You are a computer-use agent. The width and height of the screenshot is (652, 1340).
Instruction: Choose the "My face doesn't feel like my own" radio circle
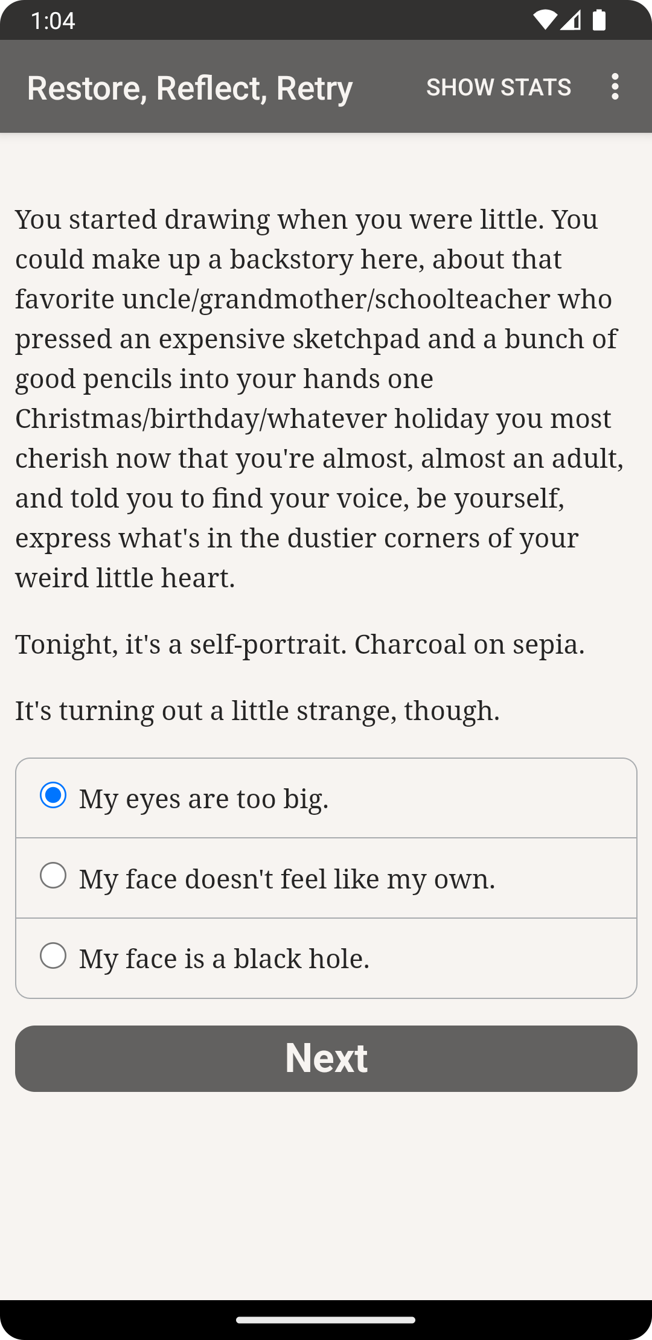(53, 875)
